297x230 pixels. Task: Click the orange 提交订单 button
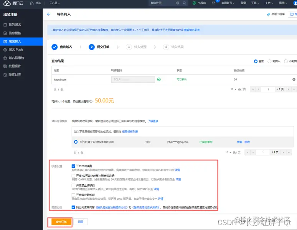61,222
